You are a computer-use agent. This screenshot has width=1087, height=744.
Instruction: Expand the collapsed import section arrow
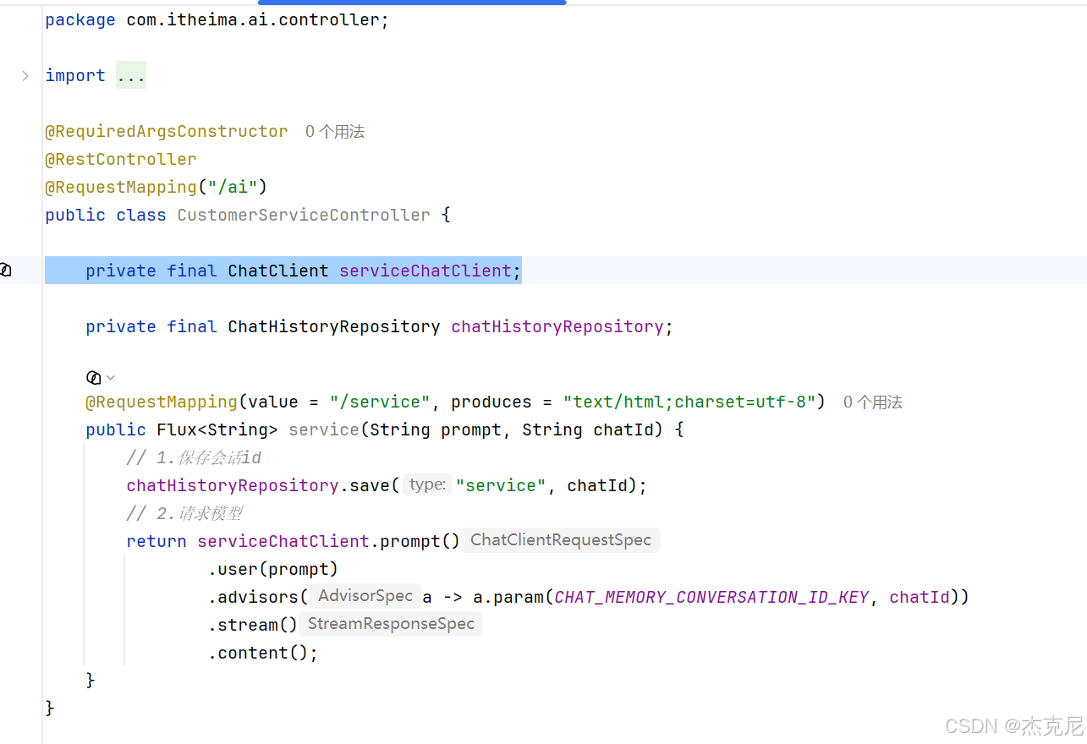(25, 75)
